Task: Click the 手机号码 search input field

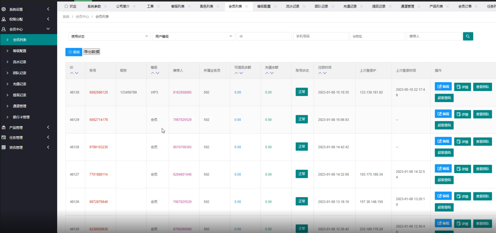Action: (321, 36)
